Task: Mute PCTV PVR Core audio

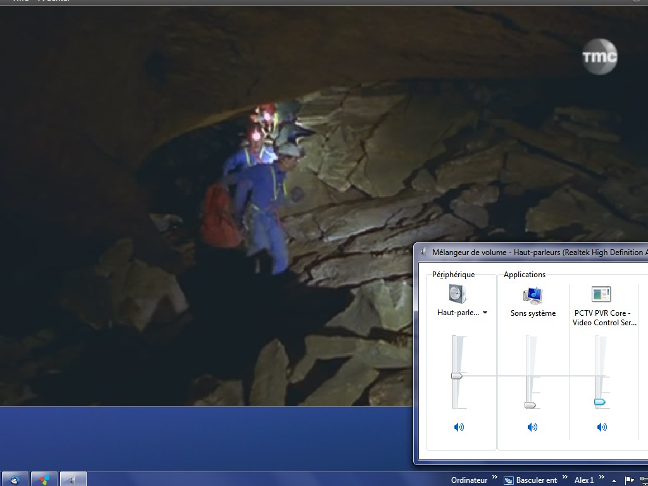Action: point(602,427)
